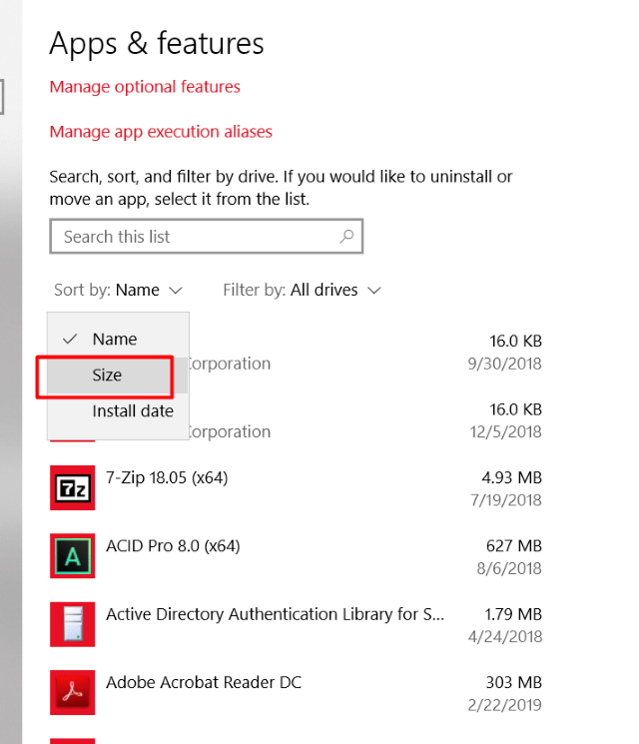This screenshot has width=639, height=744.
Task: Click the Apps & features heading
Action: pyautogui.click(x=157, y=44)
